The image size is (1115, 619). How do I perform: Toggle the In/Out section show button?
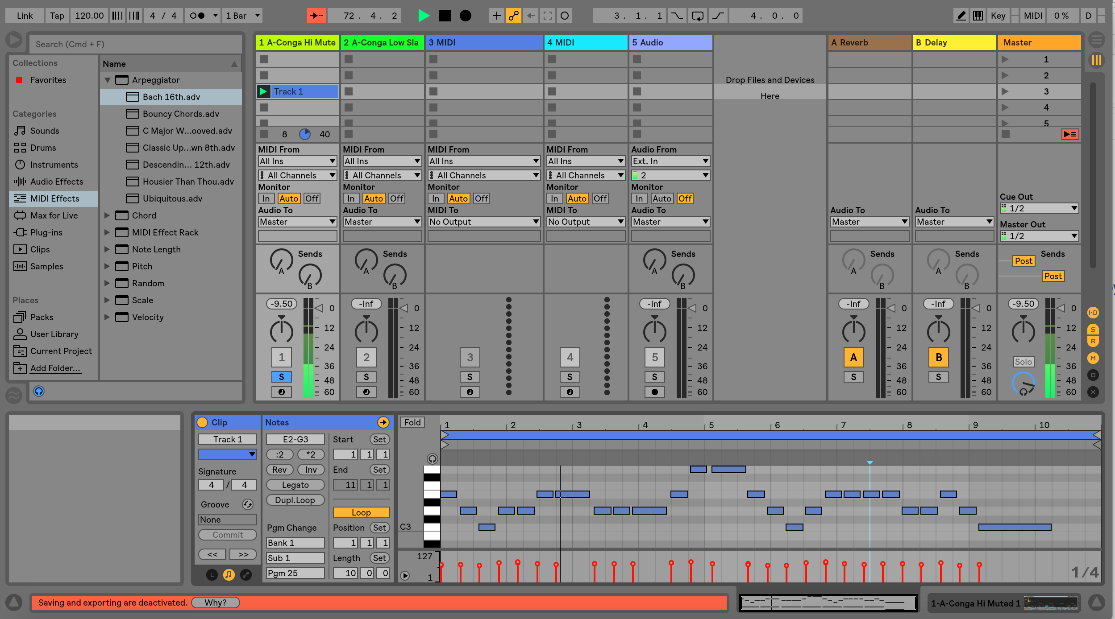pos(1093,313)
